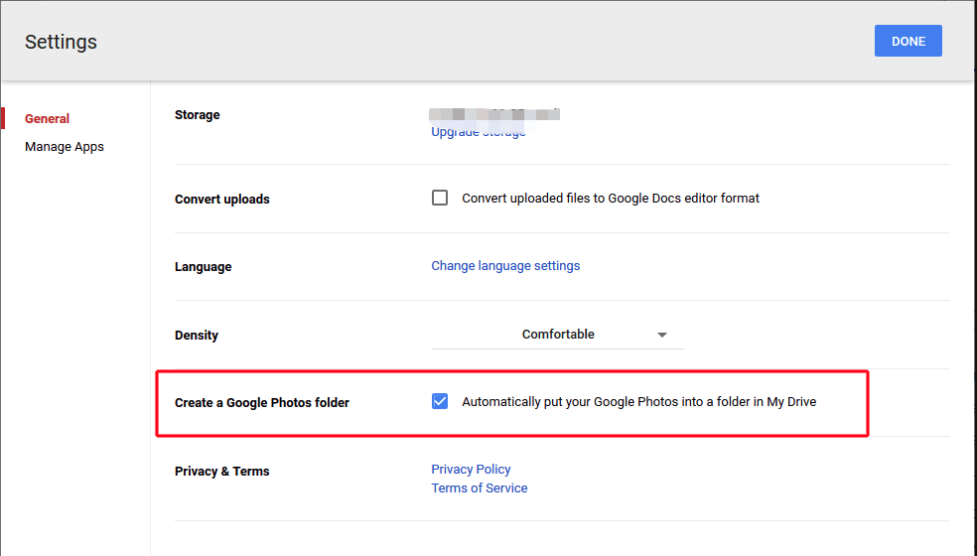Click the Privacy & Terms section heading
Screen dimensions: 977x556
[x=221, y=472]
